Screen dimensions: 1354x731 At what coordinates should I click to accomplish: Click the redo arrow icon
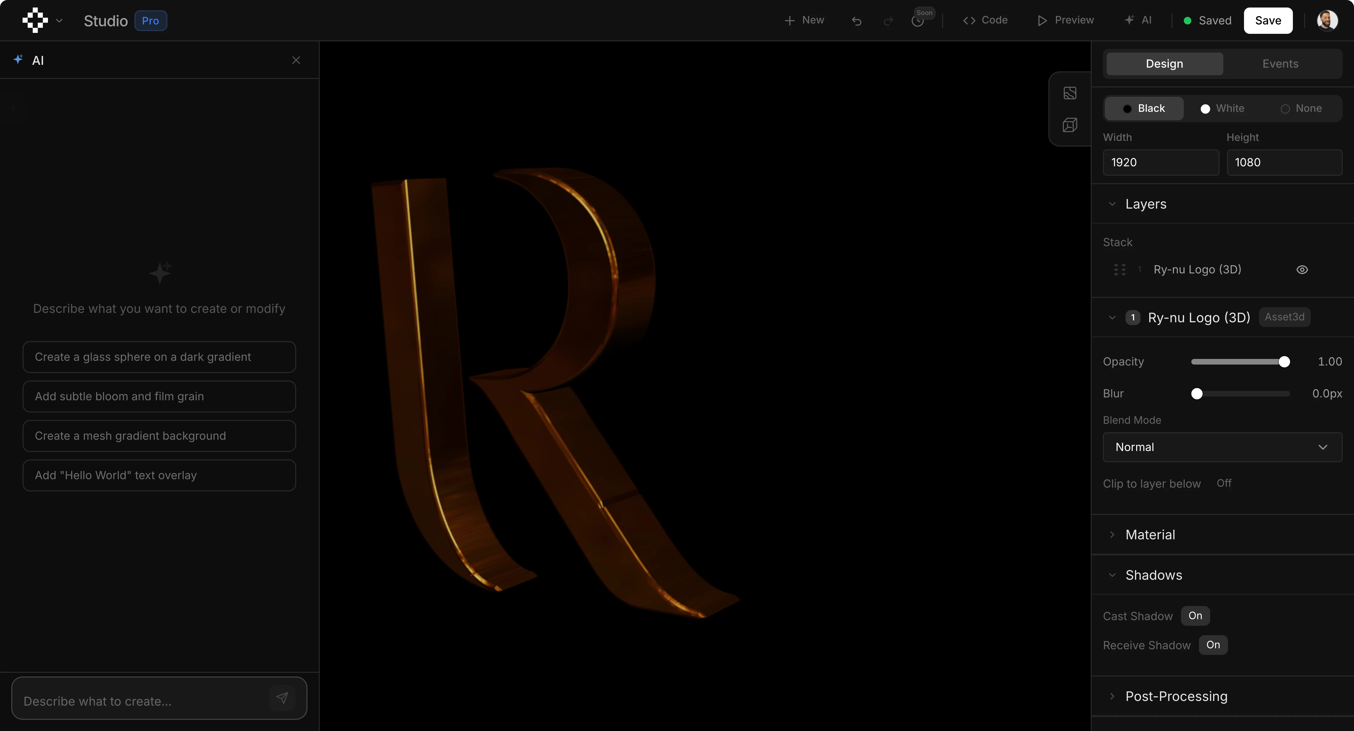pyautogui.click(x=888, y=21)
